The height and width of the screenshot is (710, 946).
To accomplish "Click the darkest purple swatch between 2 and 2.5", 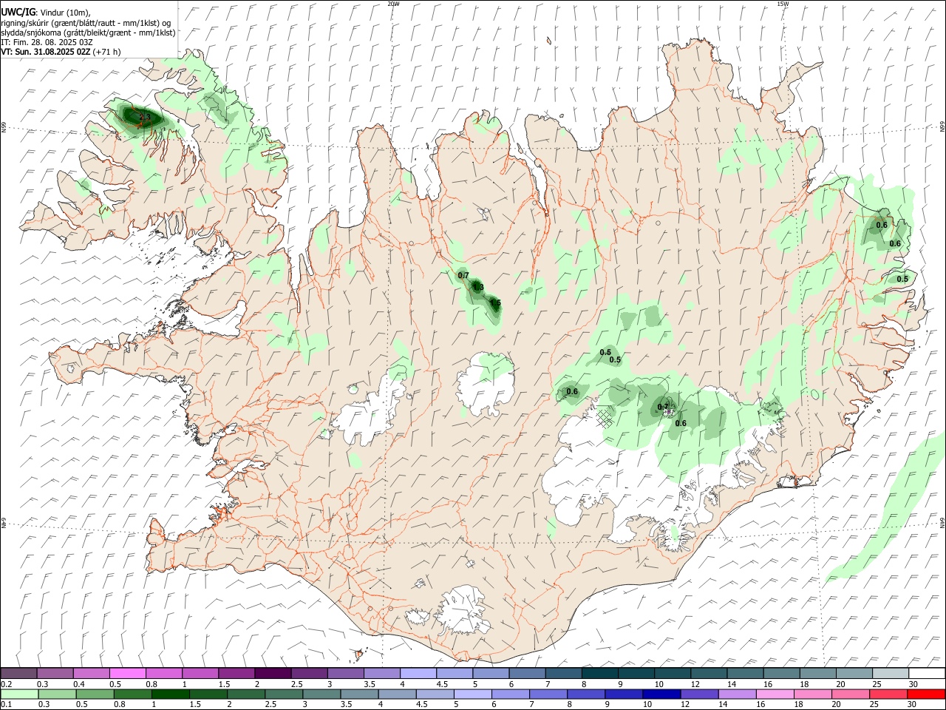I will [x=273, y=673].
